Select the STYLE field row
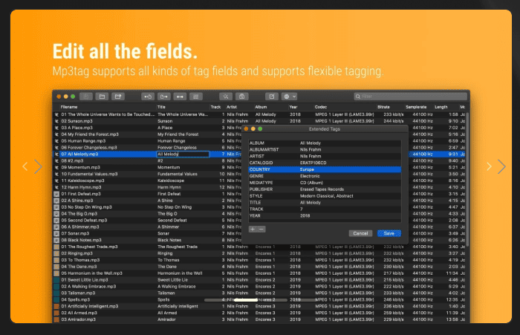 point(325,196)
